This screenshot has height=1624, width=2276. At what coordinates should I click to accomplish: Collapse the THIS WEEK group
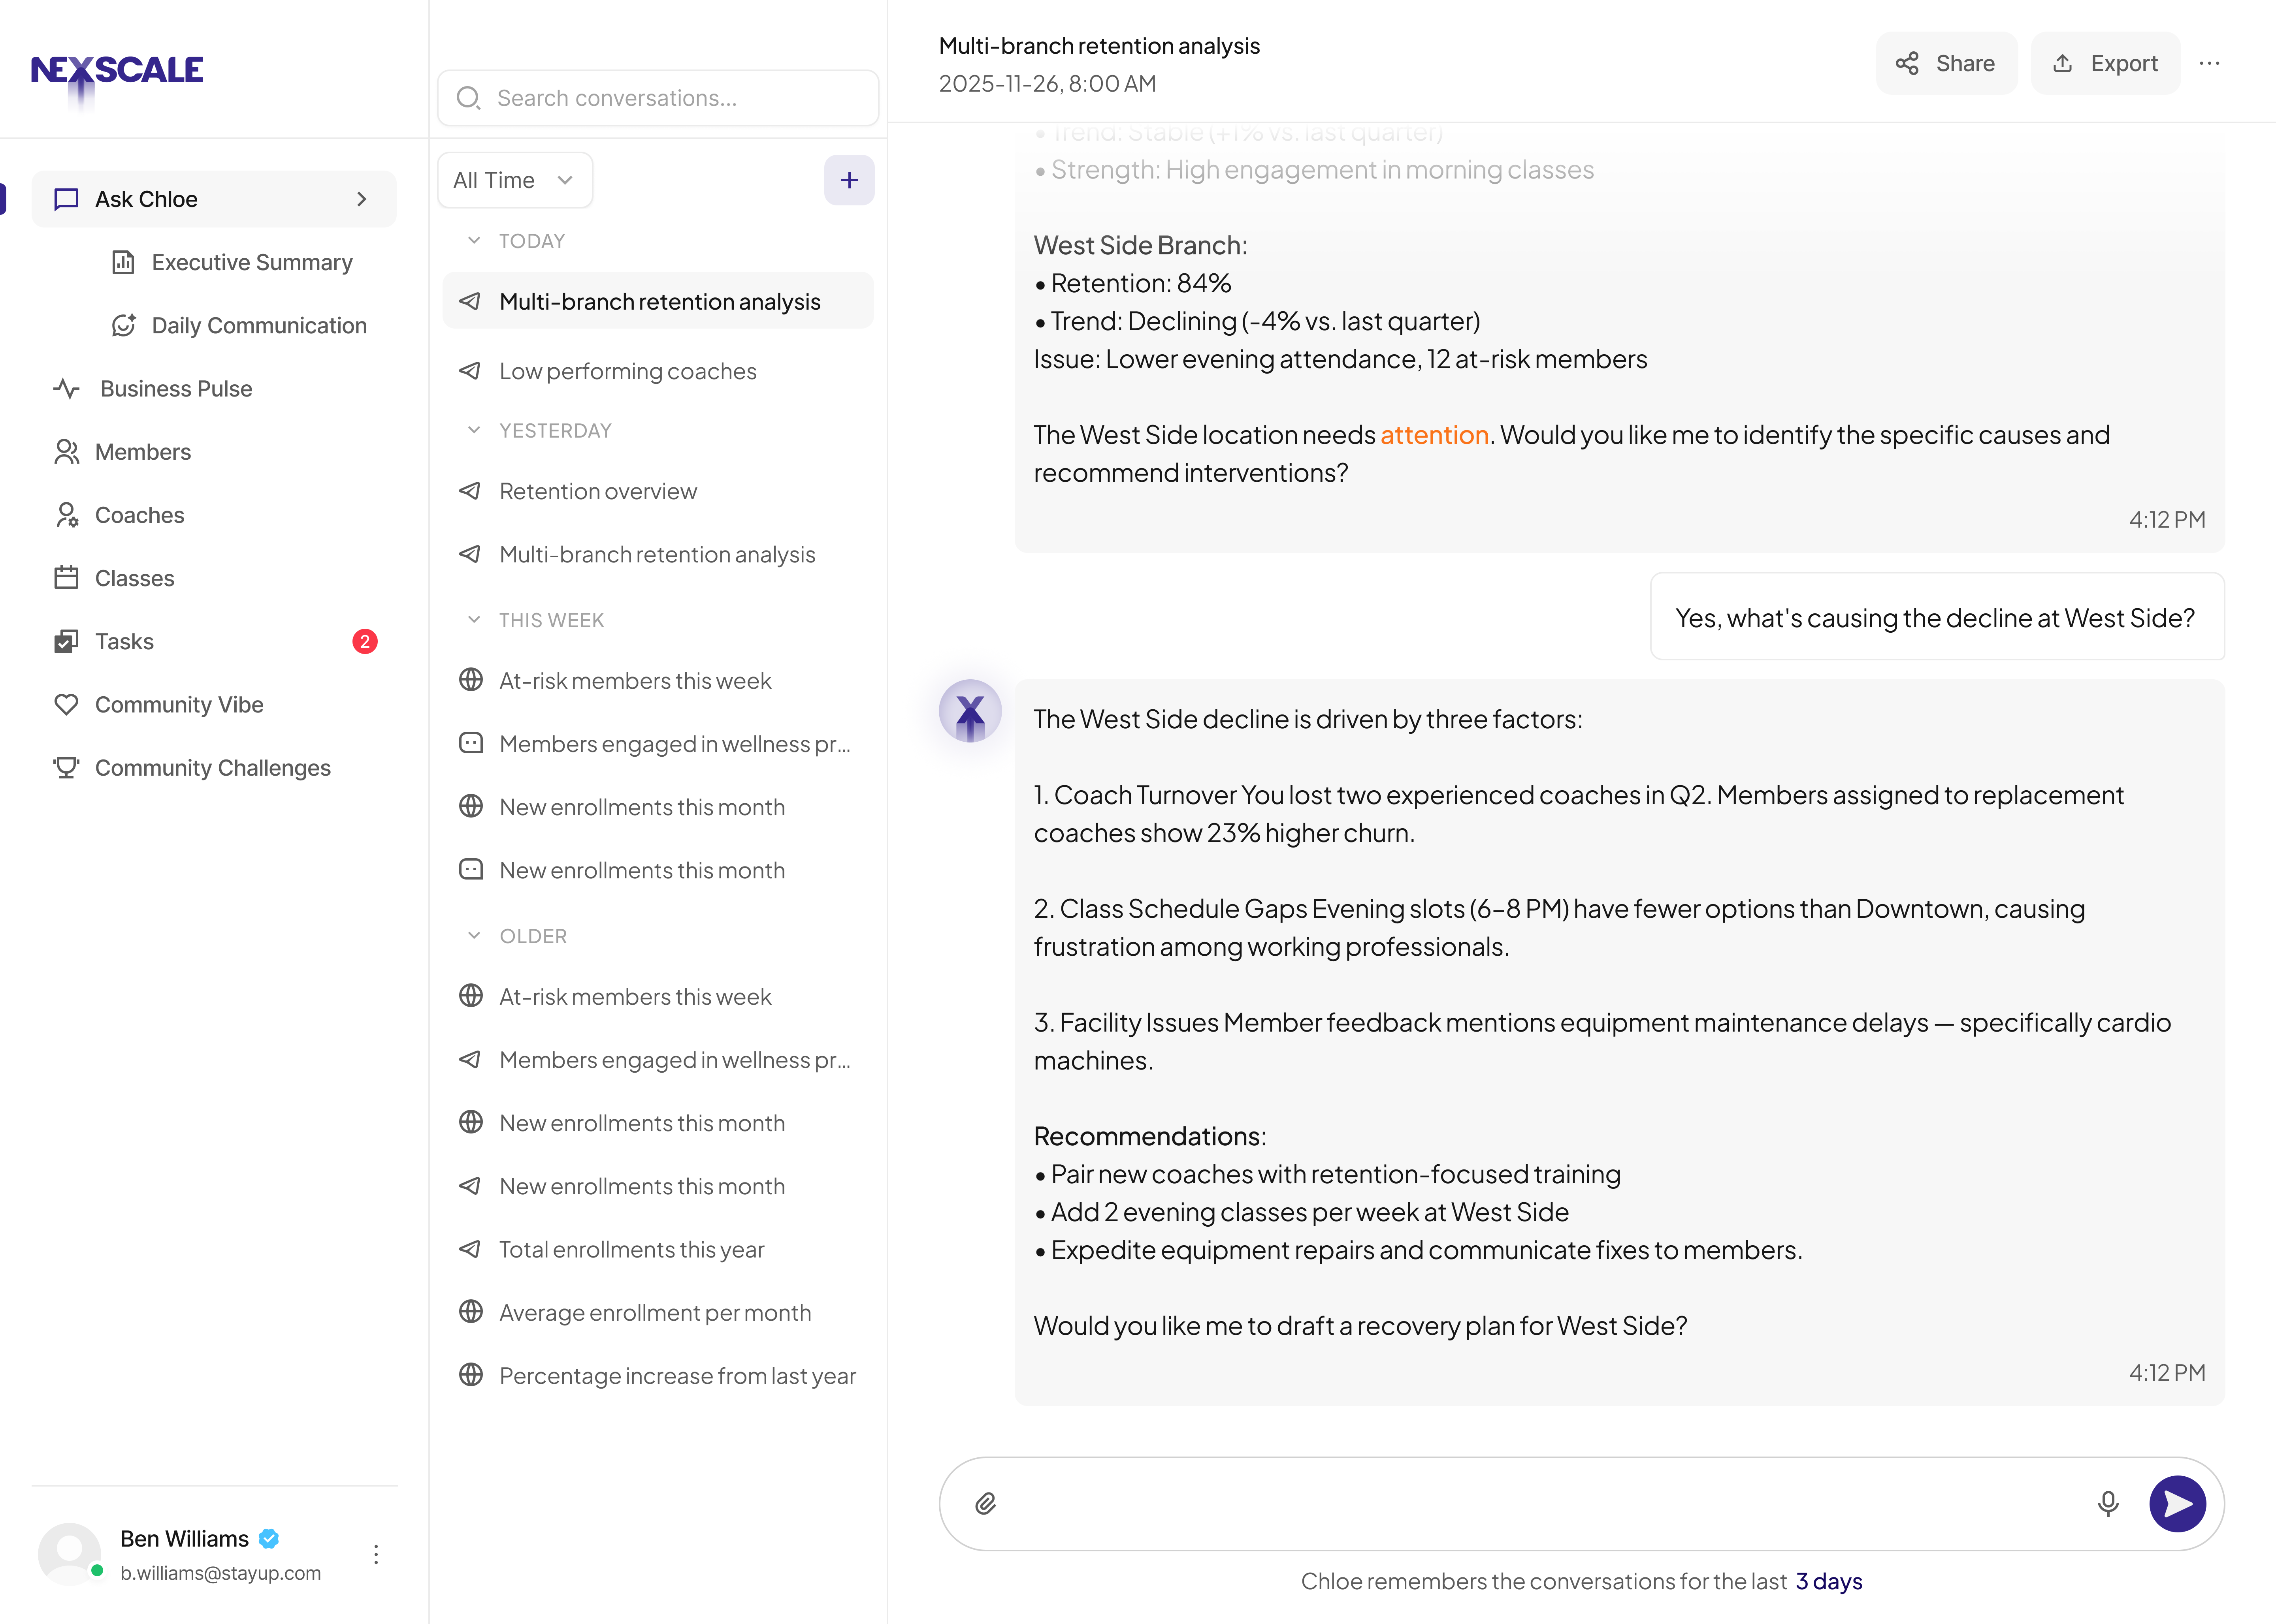tap(474, 620)
